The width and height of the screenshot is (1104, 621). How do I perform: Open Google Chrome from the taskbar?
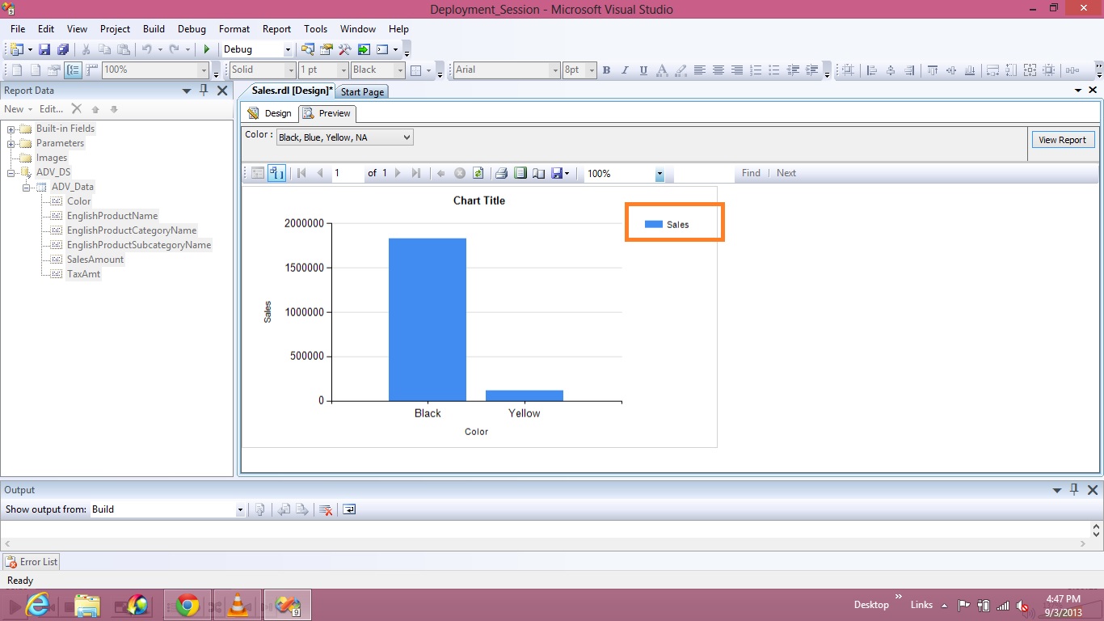click(188, 605)
